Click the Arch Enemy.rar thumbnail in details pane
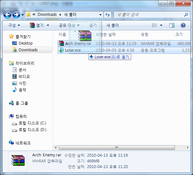Image resolution: width=193 pixels, height=175 pixels. pos(18,161)
